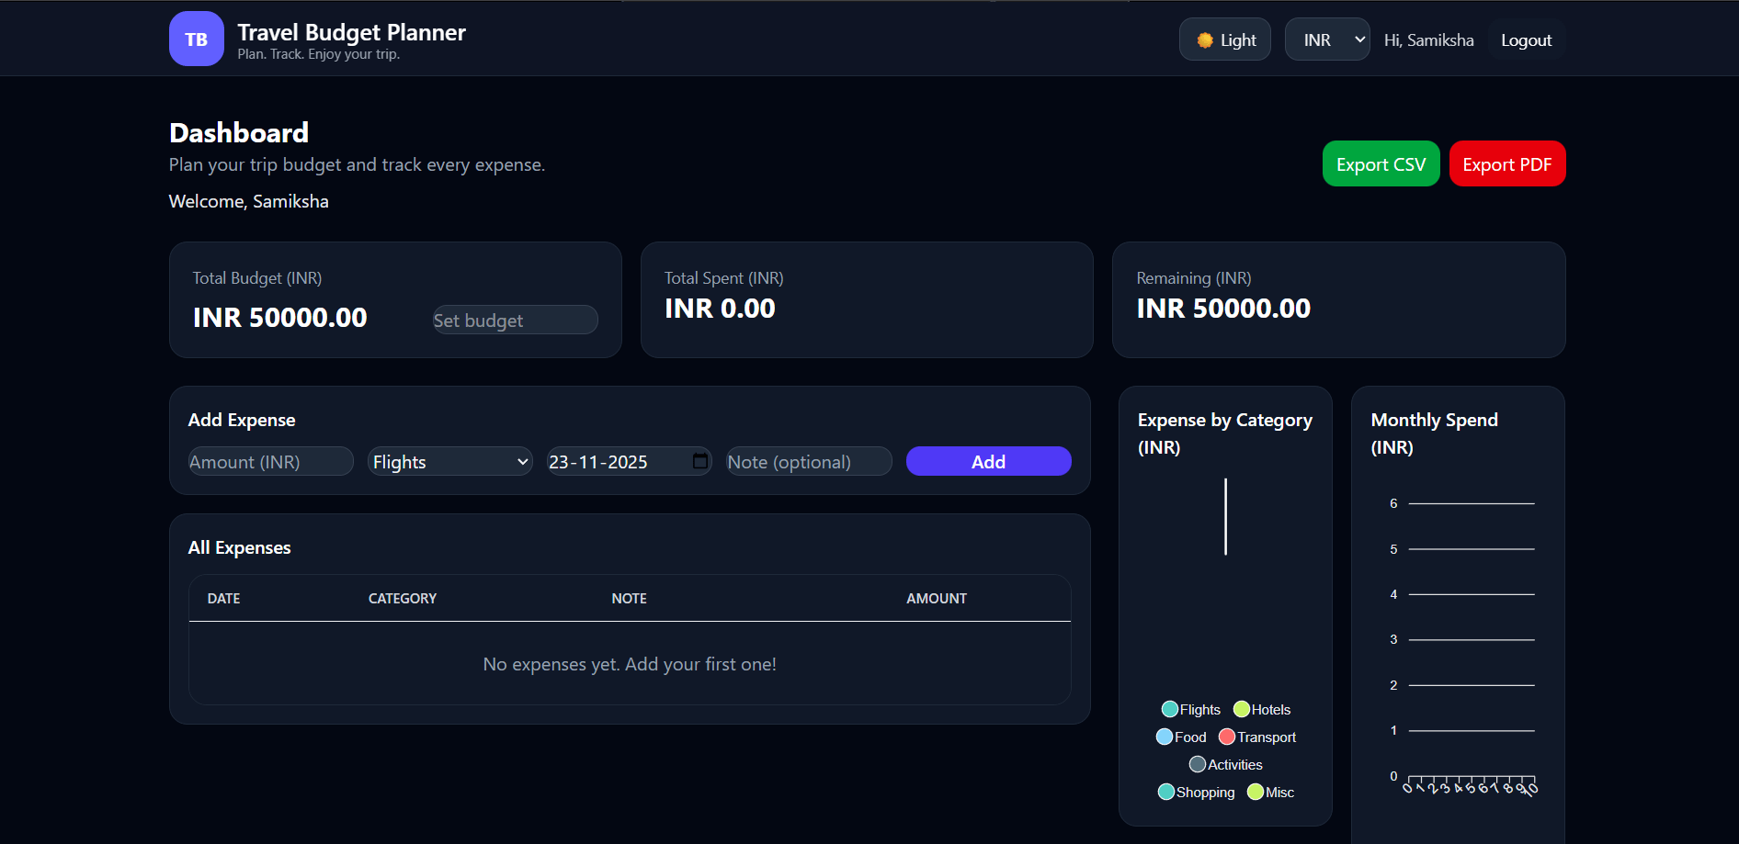
Task: Click the sun icon in theme button
Action: 1205,39
